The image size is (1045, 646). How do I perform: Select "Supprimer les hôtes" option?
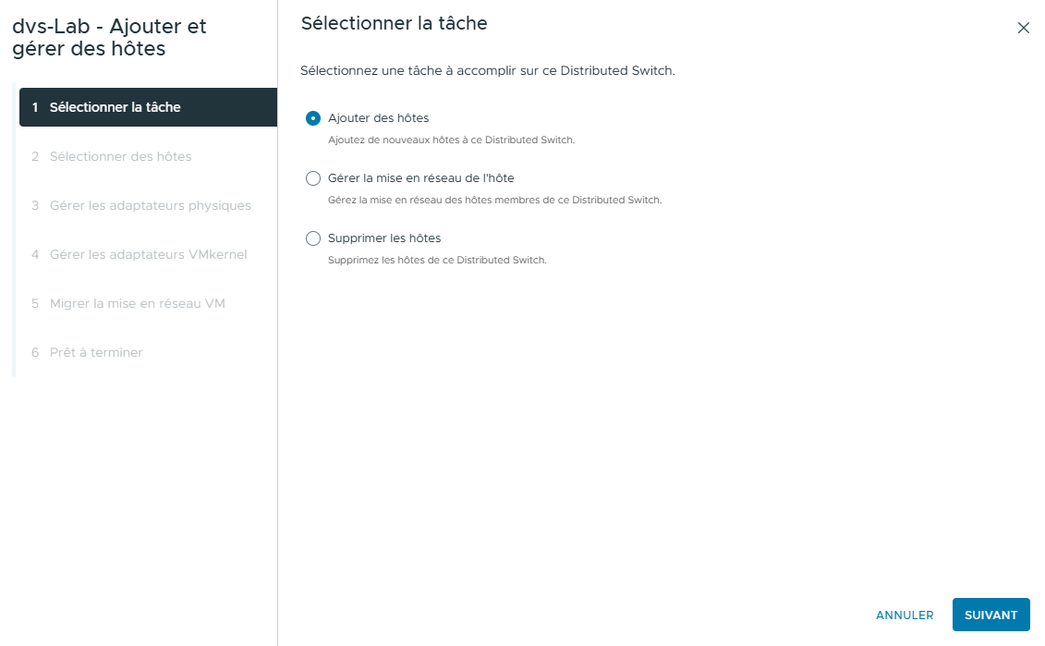[313, 238]
